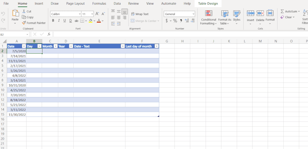Open the Date column filter dropdown
The width and height of the screenshot is (308, 149).
point(24,46)
